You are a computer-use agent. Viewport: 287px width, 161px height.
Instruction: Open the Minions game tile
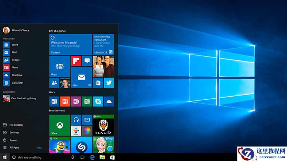pyautogui.click(x=60, y=145)
